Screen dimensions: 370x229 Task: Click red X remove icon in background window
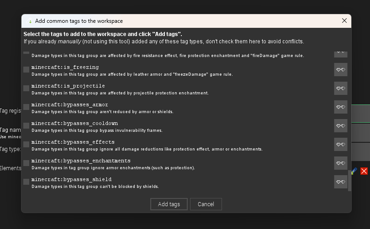click(364, 171)
